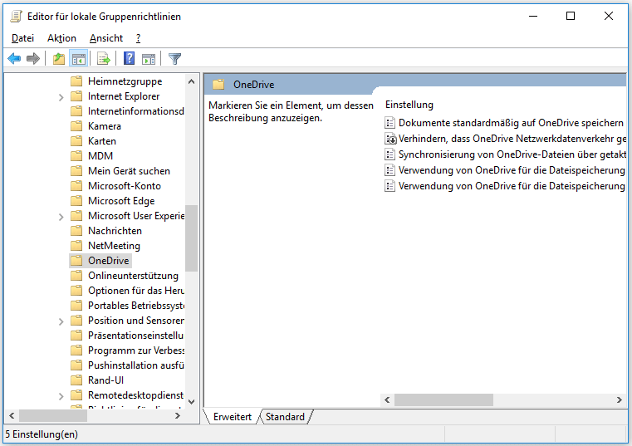Select Präsentationseinstellungen tree item
This screenshot has width=632, height=446.
(136, 336)
